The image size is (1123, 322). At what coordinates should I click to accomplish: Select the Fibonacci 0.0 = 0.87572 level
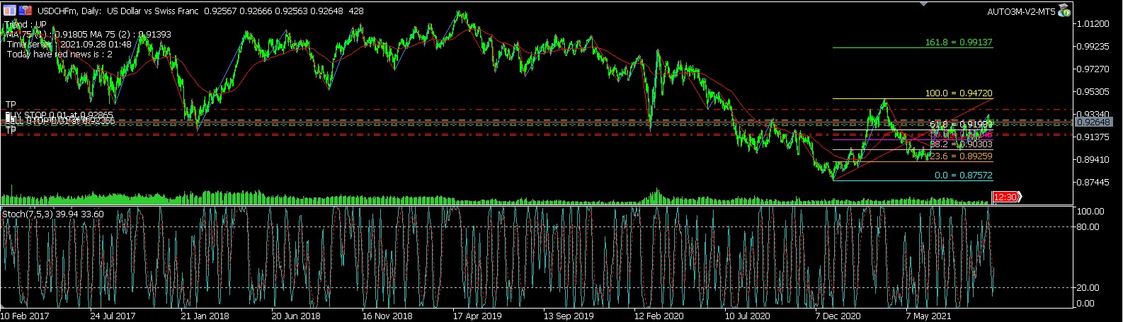(963, 175)
